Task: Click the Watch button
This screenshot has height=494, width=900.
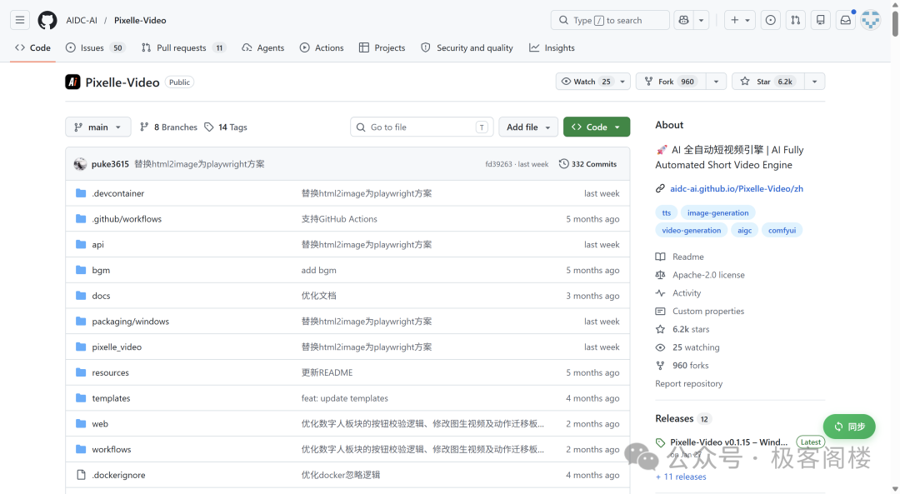Action: coord(586,82)
